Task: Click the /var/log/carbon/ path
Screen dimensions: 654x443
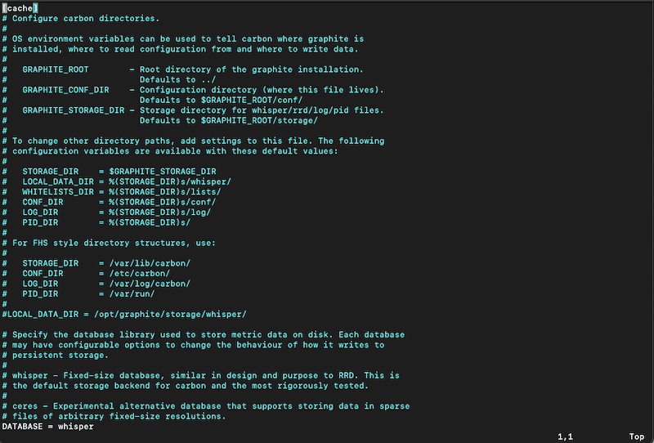Action: (x=150, y=284)
